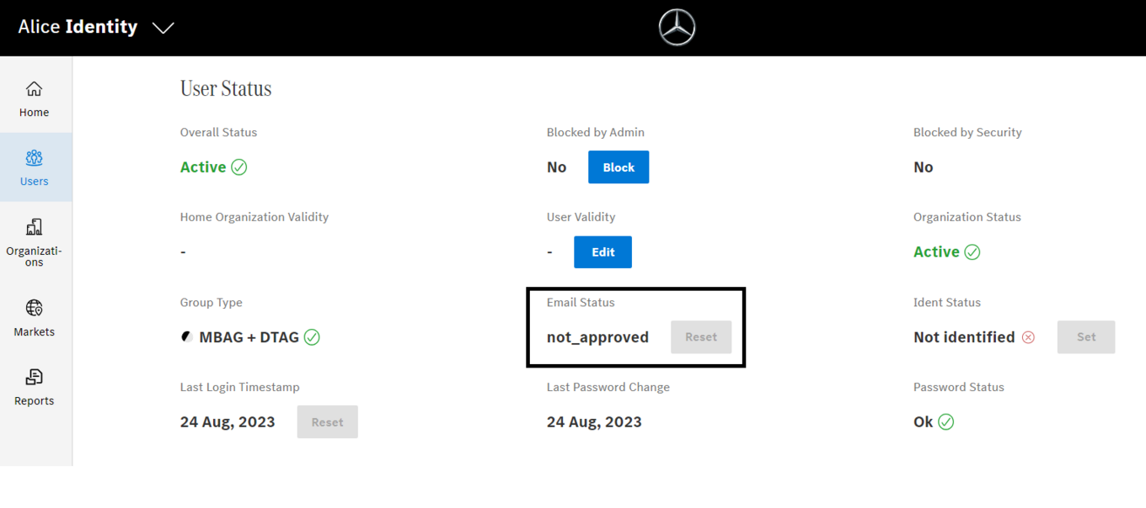
Task: Select the Markets globe icon
Action: click(x=34, y=308)
